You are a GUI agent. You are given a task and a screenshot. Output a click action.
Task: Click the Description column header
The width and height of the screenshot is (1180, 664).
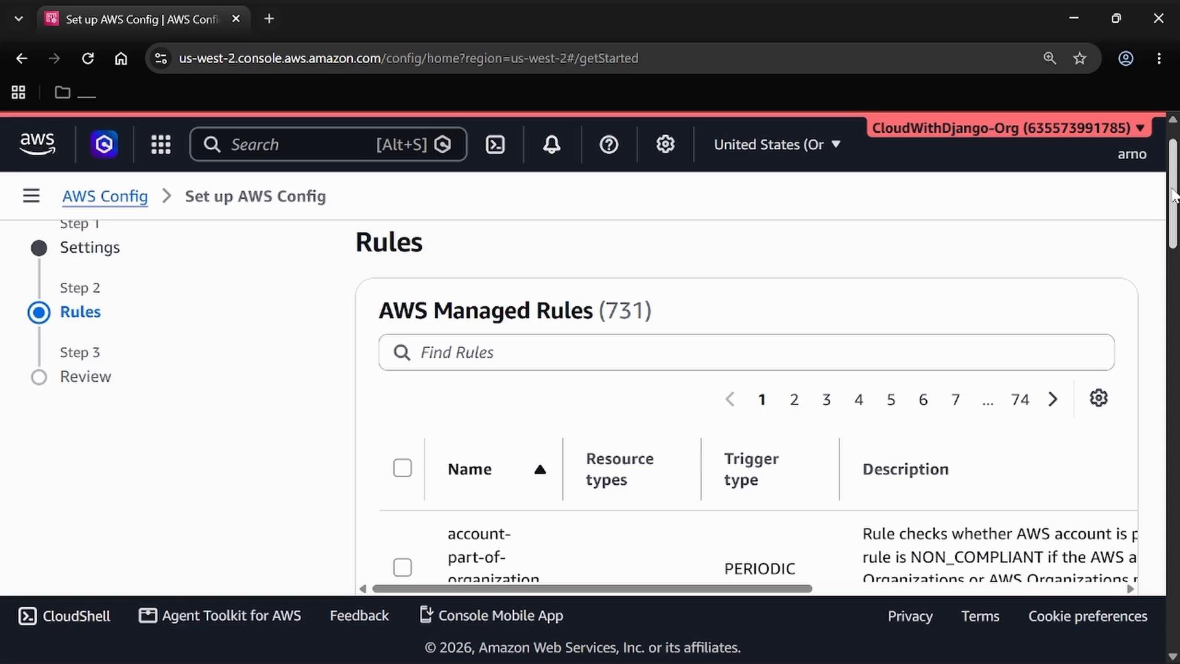pyautogui.click(x=905, y=469)
